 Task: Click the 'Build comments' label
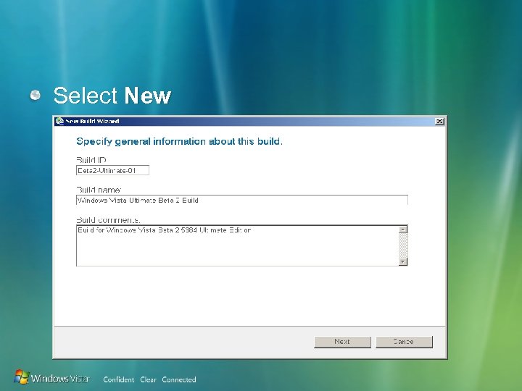108,220
